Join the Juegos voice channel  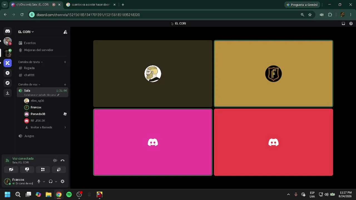43,136
